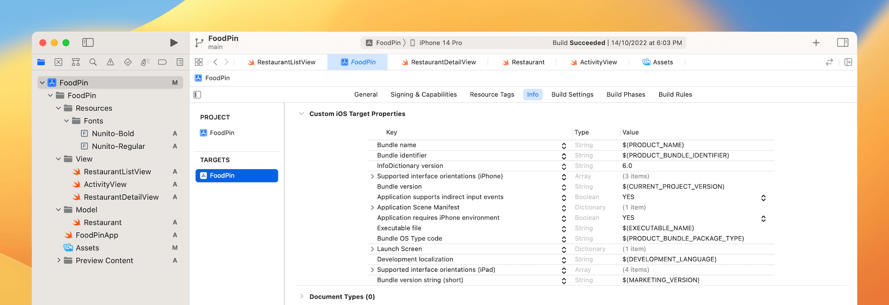This screenshot has width=889, height=305.
Task: Open the Project navigator folder icon
Action: point(41,62)
